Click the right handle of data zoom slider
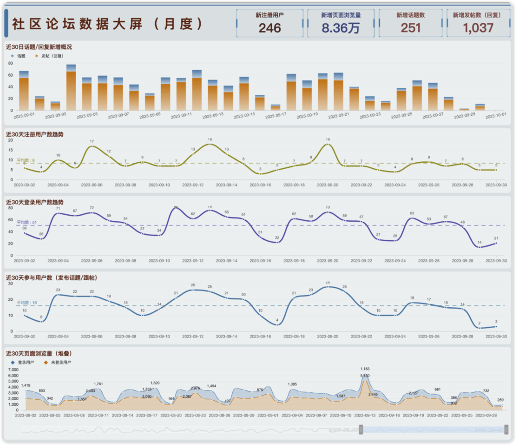 click(x=507, y=430)
